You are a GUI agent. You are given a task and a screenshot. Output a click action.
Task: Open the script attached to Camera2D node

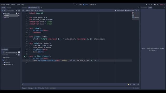coord(17,13)
